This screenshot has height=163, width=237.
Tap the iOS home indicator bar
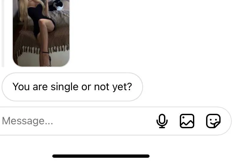click(x=101, y=156)
